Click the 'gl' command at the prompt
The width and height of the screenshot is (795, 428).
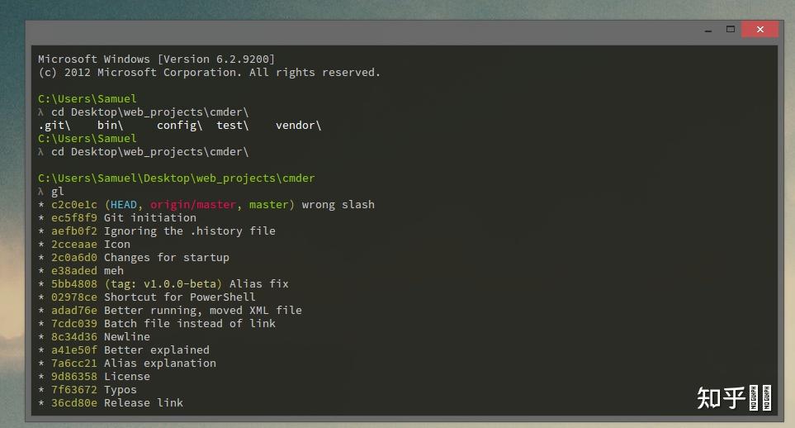click(x=57, y=192)
